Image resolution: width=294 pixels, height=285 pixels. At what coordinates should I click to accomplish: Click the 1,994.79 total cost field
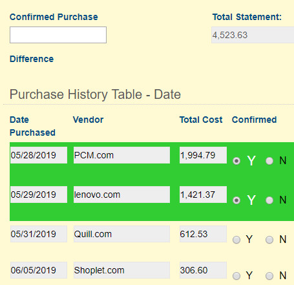[203, 155]
